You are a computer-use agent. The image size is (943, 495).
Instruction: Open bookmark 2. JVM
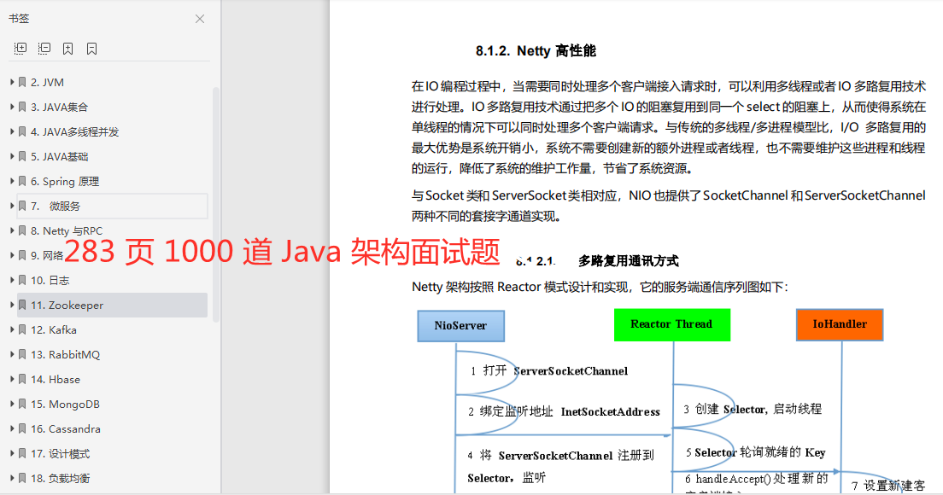point(47,82)
